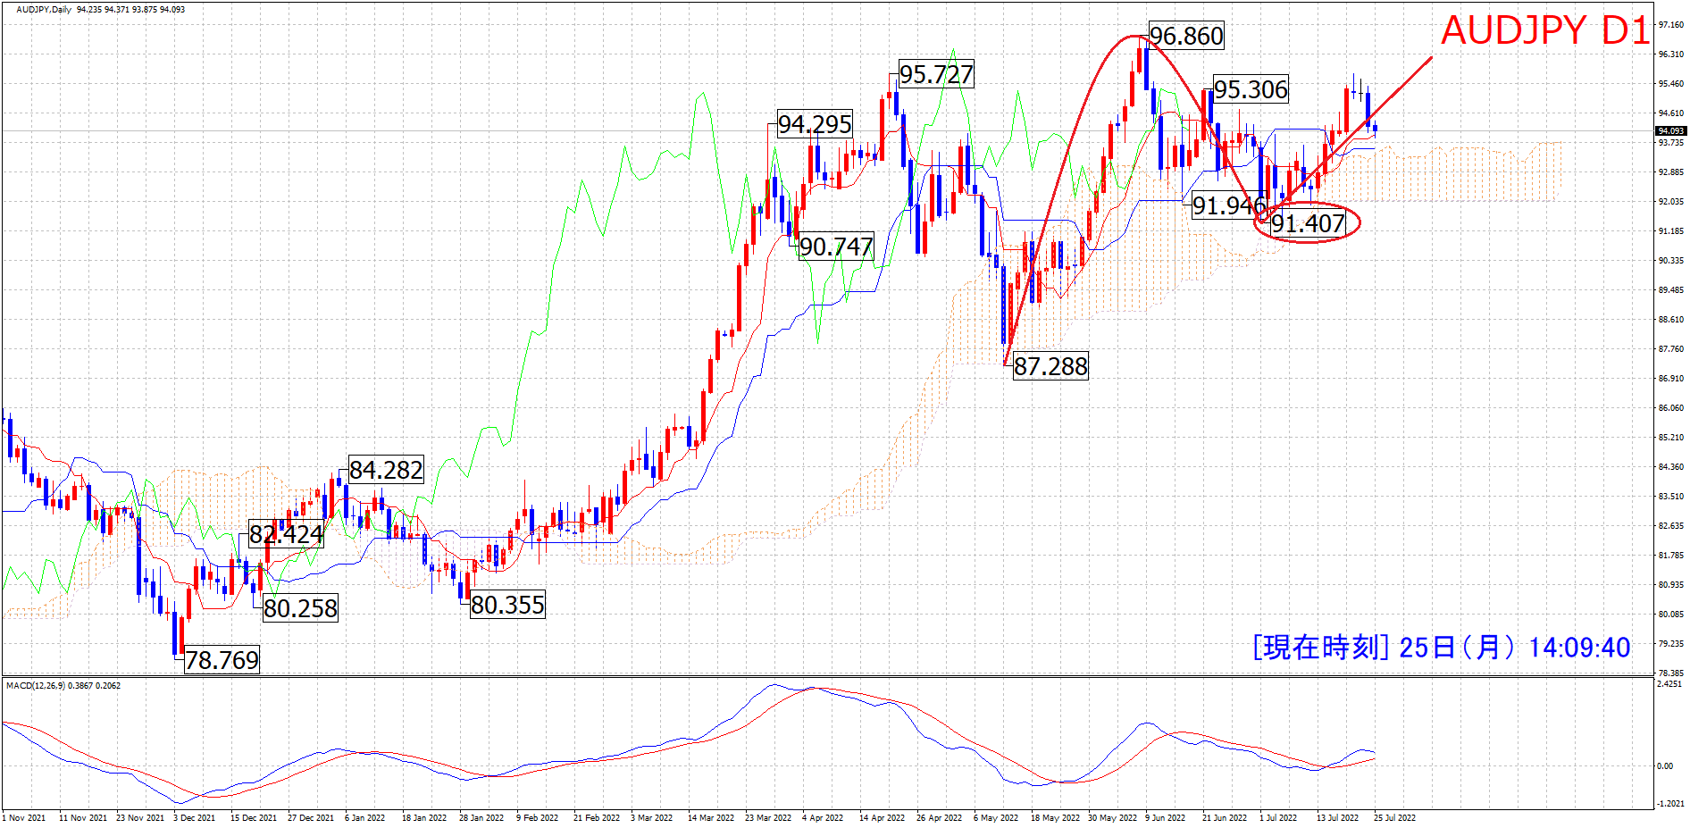Click the red AUDJPY D1 title text
Screen dimensions: 1690x828
click(1544, 30)
